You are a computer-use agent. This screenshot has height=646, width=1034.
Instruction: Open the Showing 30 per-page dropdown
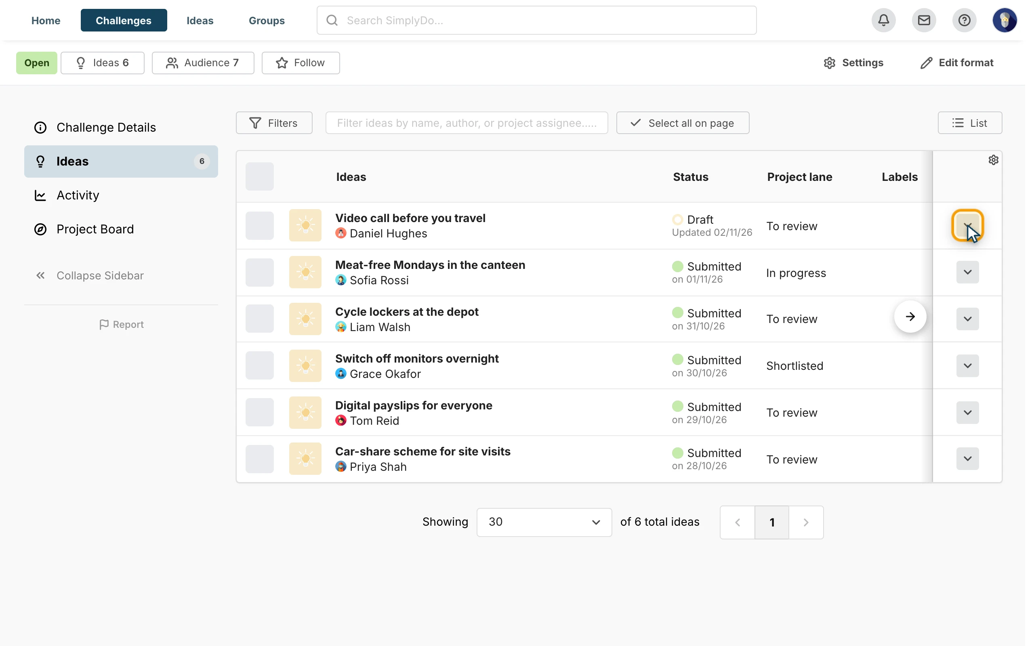point(544,522)
